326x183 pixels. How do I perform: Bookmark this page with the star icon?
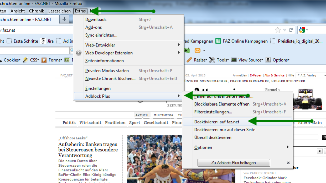pyautogui.click(x=278, y=30)
